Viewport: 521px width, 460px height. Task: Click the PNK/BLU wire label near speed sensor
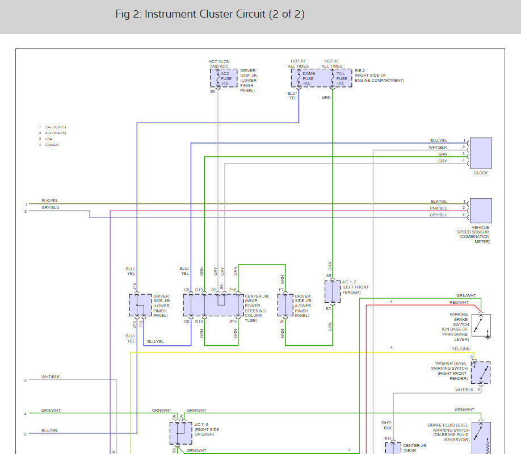point(439,208)
